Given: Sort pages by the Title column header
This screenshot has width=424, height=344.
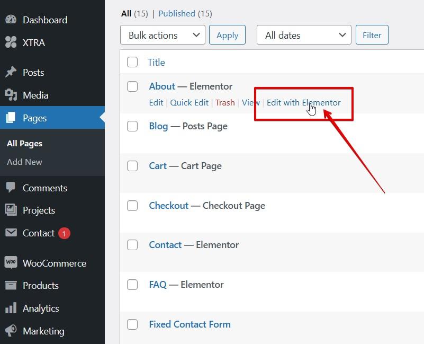Looking at the screenshot, I should coord(156,63).
